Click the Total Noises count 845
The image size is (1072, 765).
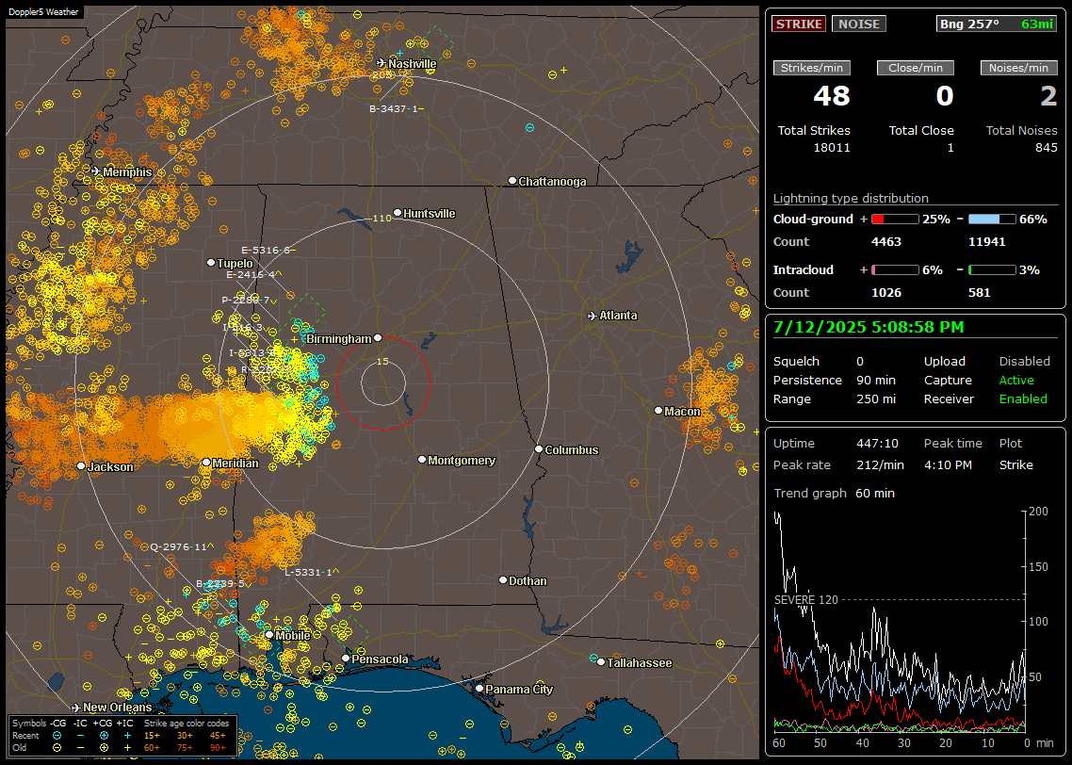[1046, 148]
